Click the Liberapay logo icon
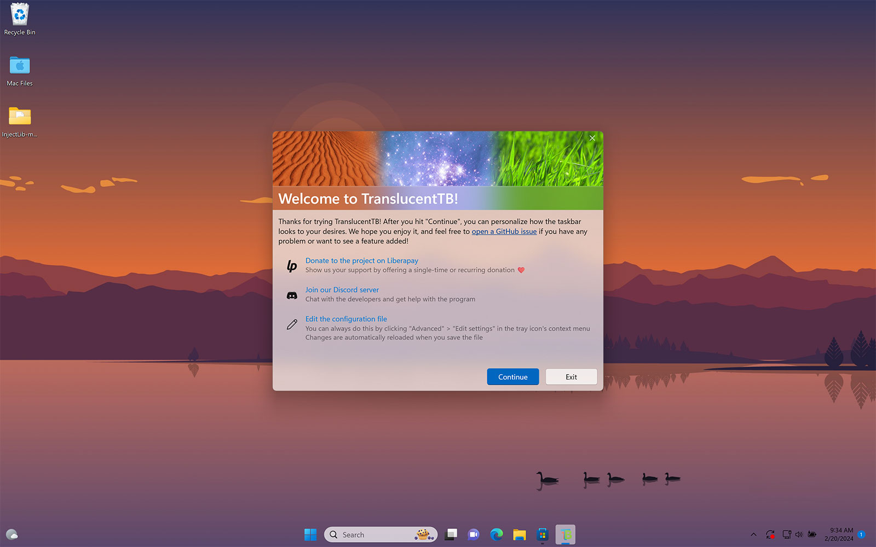The width and height of the screenshot is (876, 547). [x=292, y=266]
